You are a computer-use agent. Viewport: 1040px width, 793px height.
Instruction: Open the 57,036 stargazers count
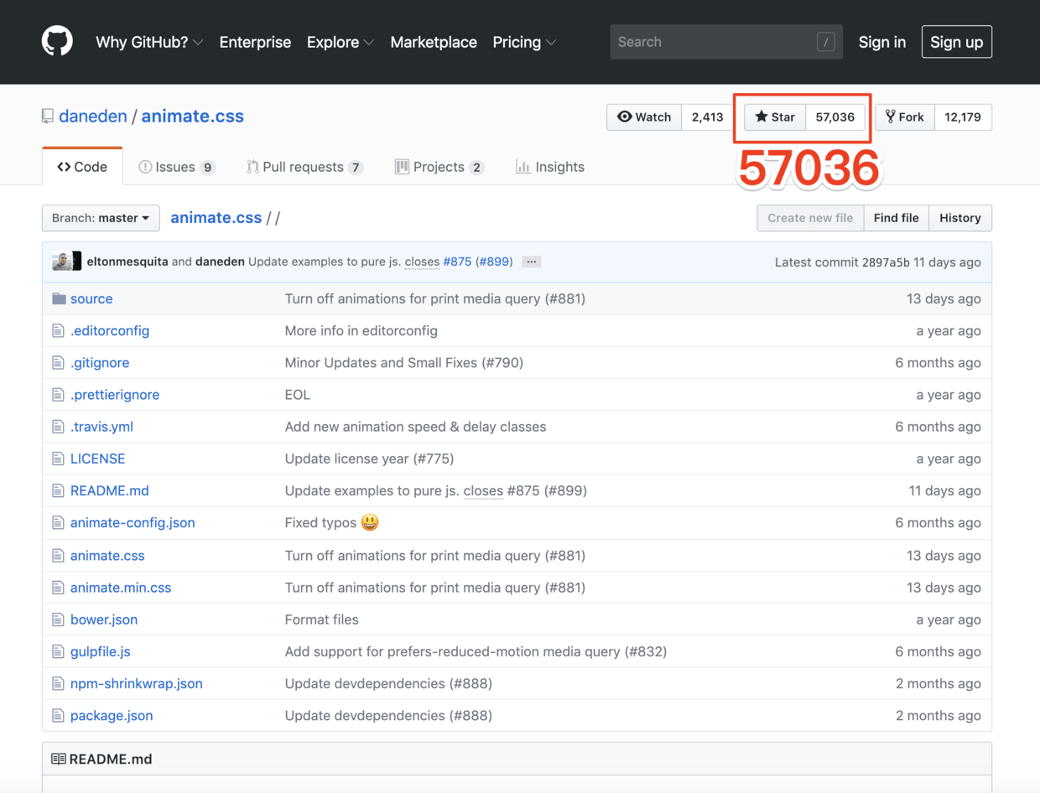(835, 117)
